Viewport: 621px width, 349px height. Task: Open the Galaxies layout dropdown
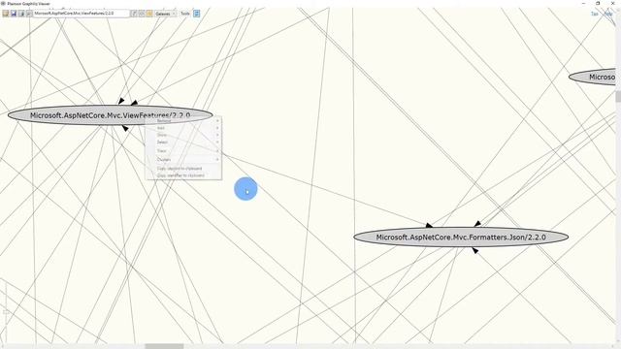point(165,14)
